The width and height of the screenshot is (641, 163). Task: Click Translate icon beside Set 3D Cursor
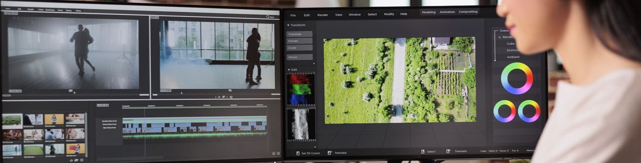click(x=330, y=153)
